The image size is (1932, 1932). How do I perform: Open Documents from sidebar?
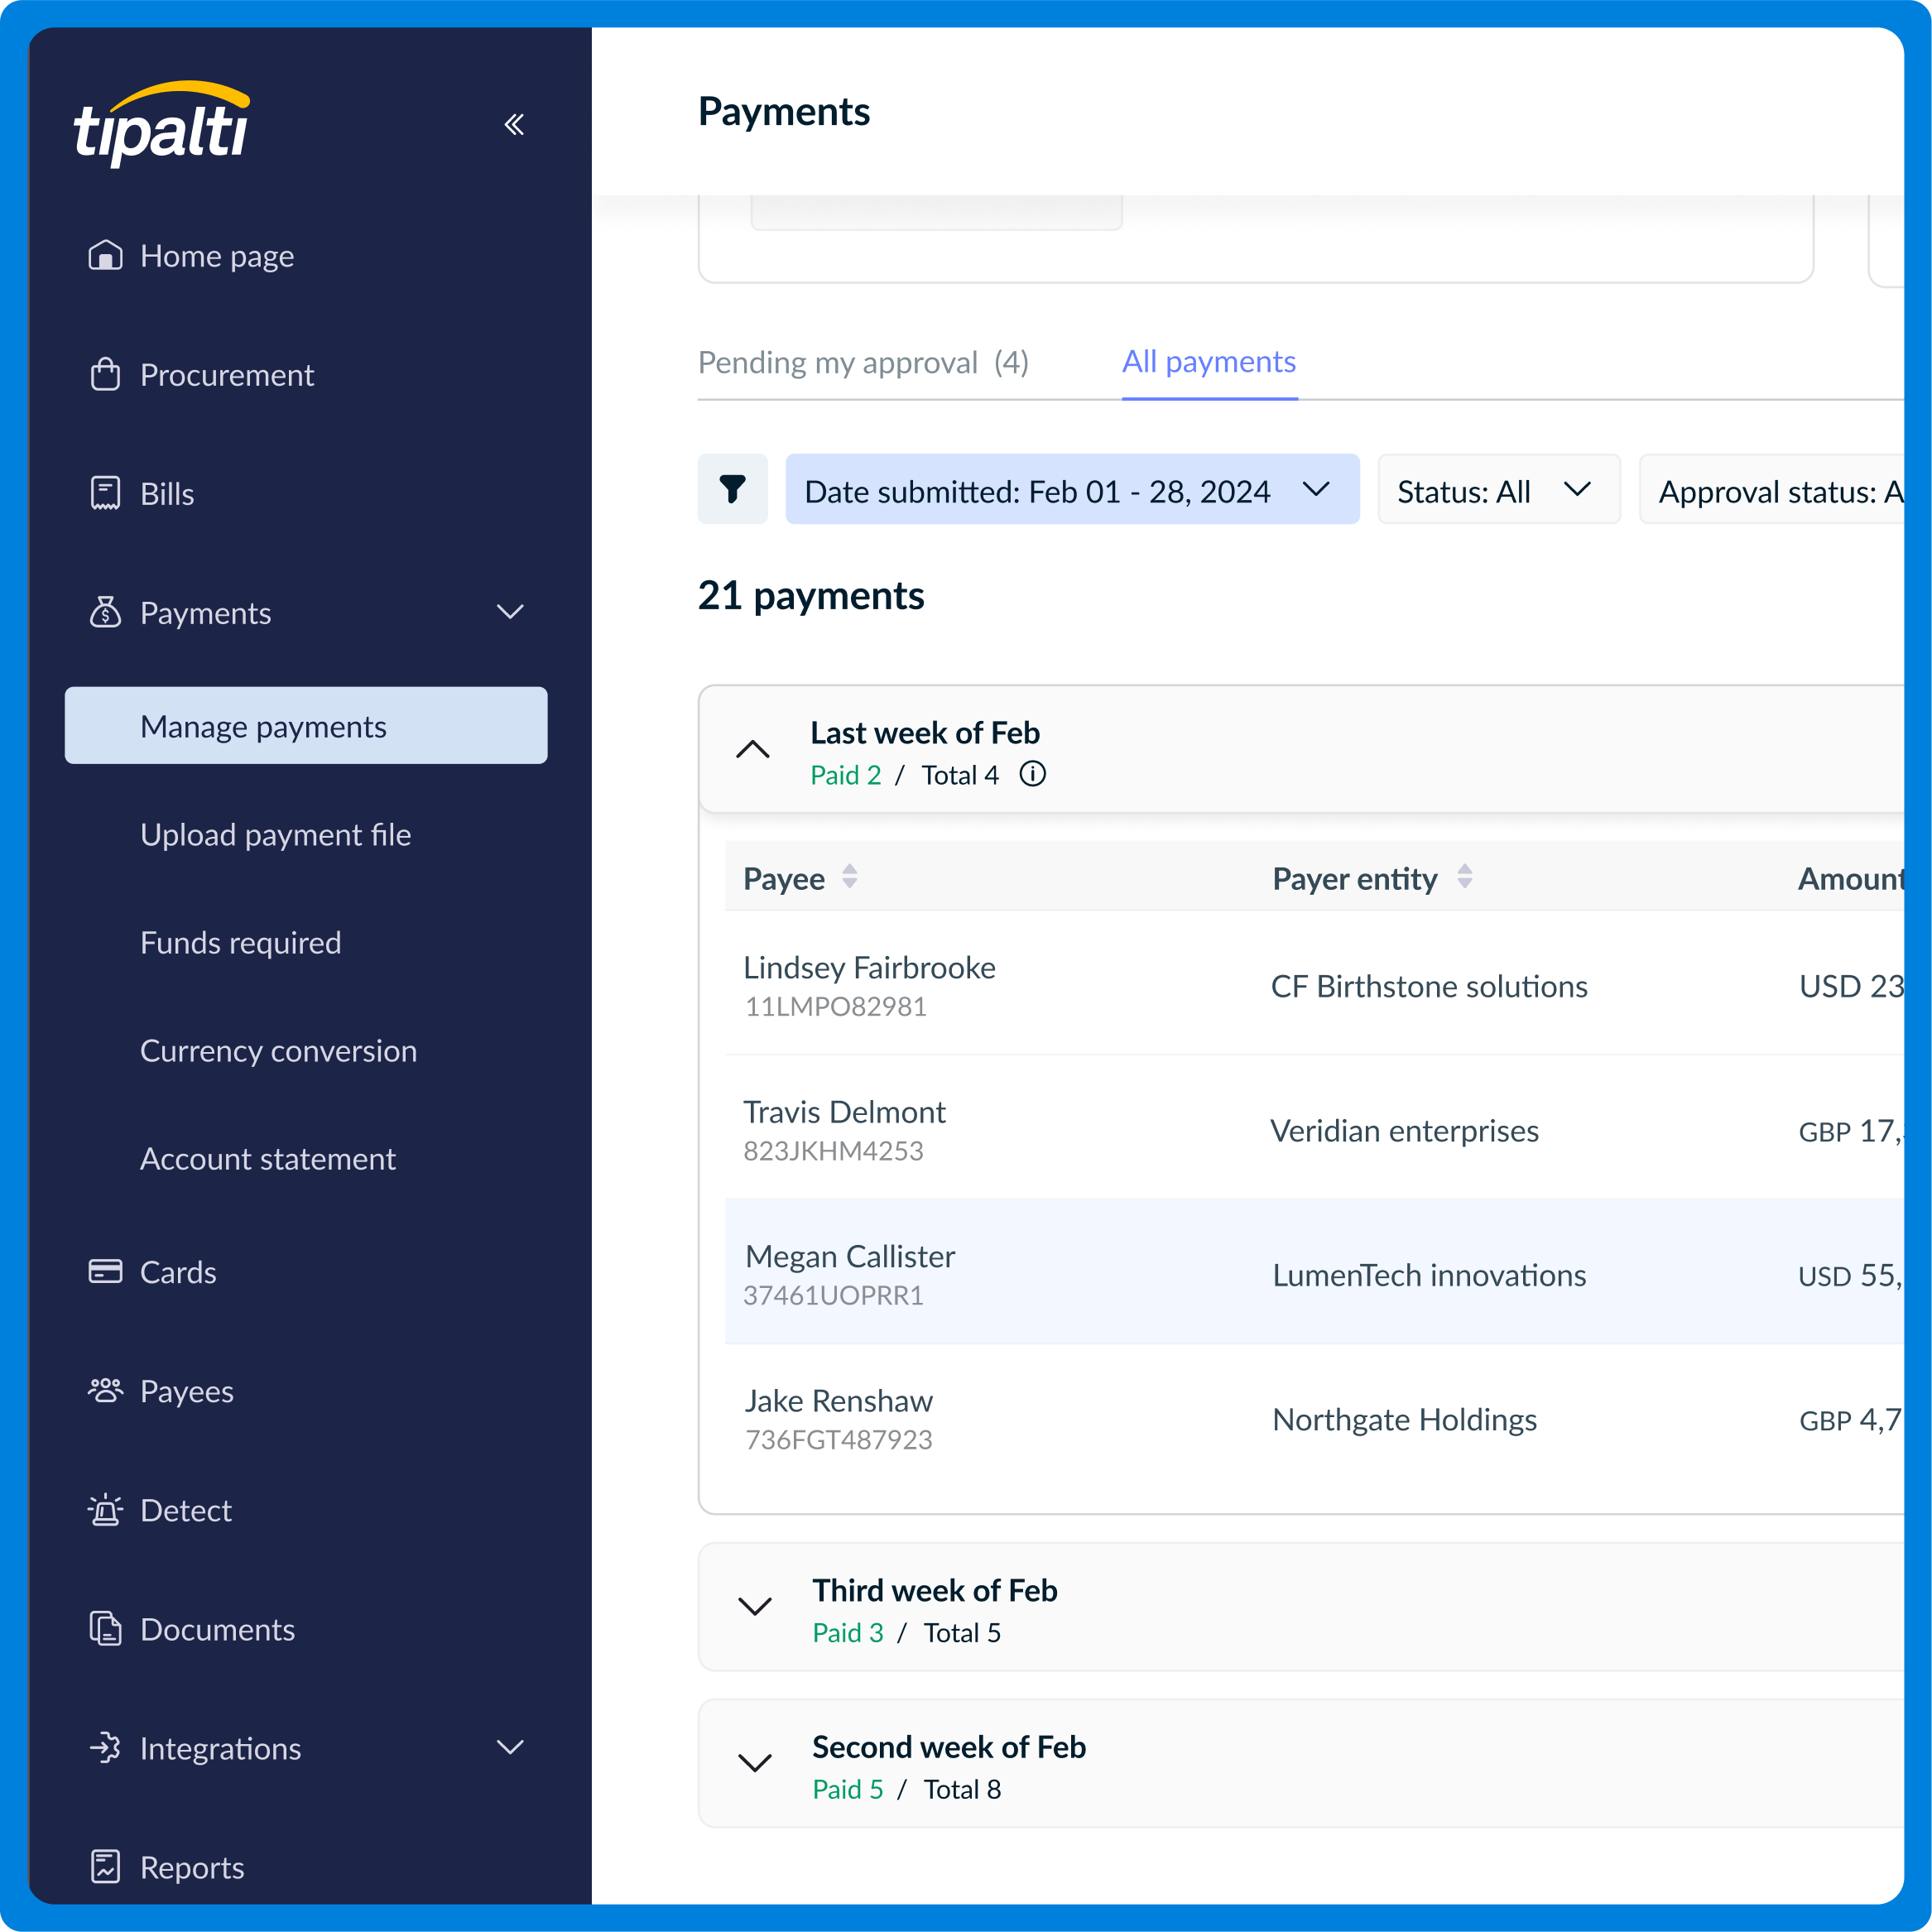click(x=216, y=1629)
